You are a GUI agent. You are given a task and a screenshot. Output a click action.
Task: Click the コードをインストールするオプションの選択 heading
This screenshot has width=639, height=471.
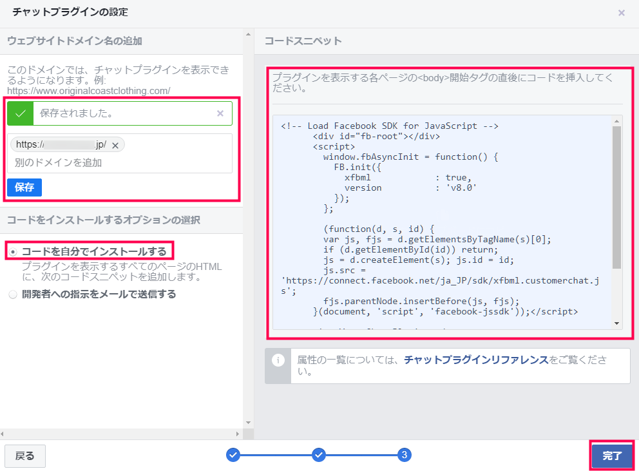coord(104,220)
